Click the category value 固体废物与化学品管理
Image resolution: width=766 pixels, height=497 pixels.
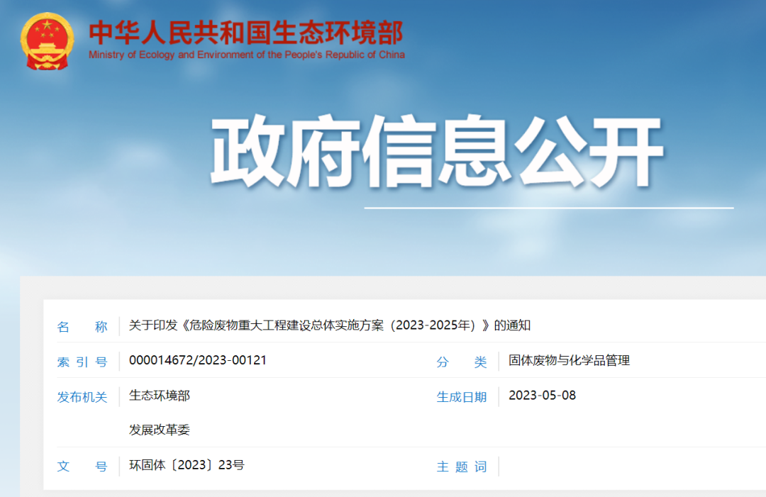coord(569,360)
